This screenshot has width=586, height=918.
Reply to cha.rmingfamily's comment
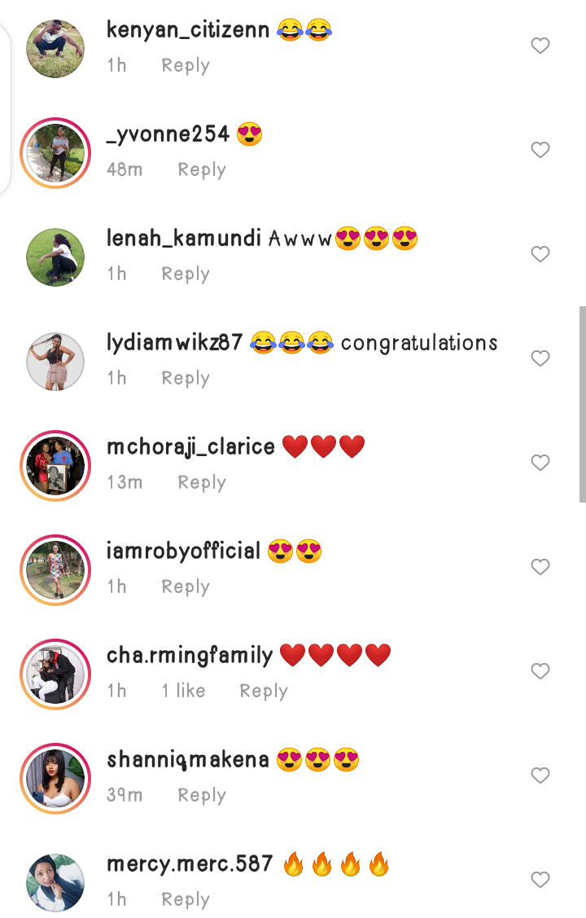click(x=263, y=691)
